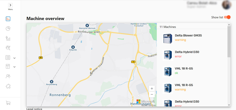Select the eco leaf chart sidebar icon
This screenshot has height=110, width=236.
[8, 38]
